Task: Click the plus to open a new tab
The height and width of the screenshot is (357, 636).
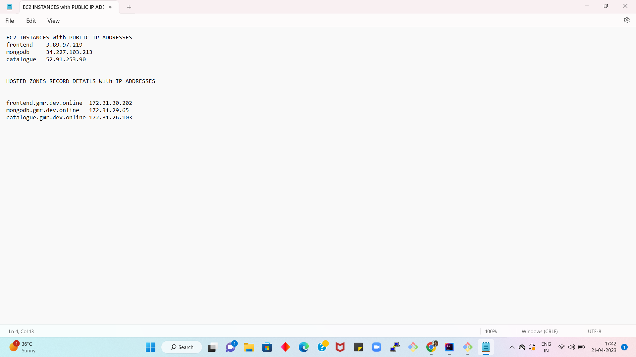Action: point(129,7)
